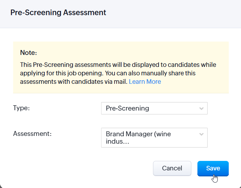Click the Assessment dropdown chevron arrow

[202, 134]
